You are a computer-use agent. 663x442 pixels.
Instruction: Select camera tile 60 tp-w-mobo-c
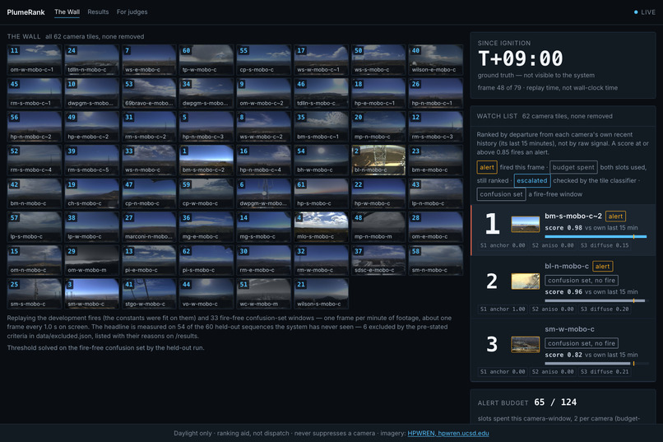point(206,59)
